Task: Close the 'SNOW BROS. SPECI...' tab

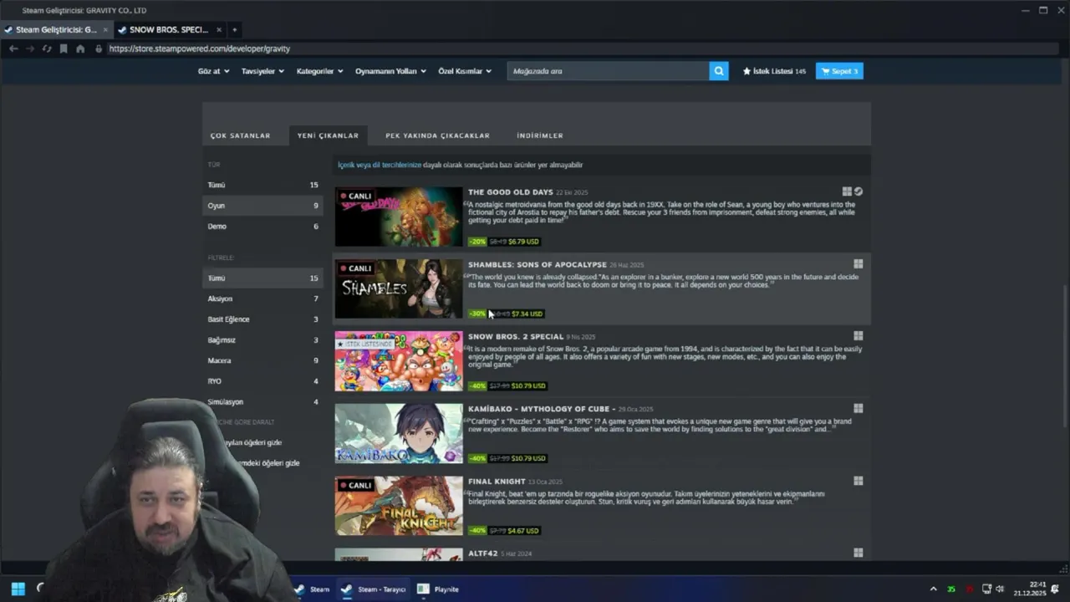Action: (x=219, y=30)
